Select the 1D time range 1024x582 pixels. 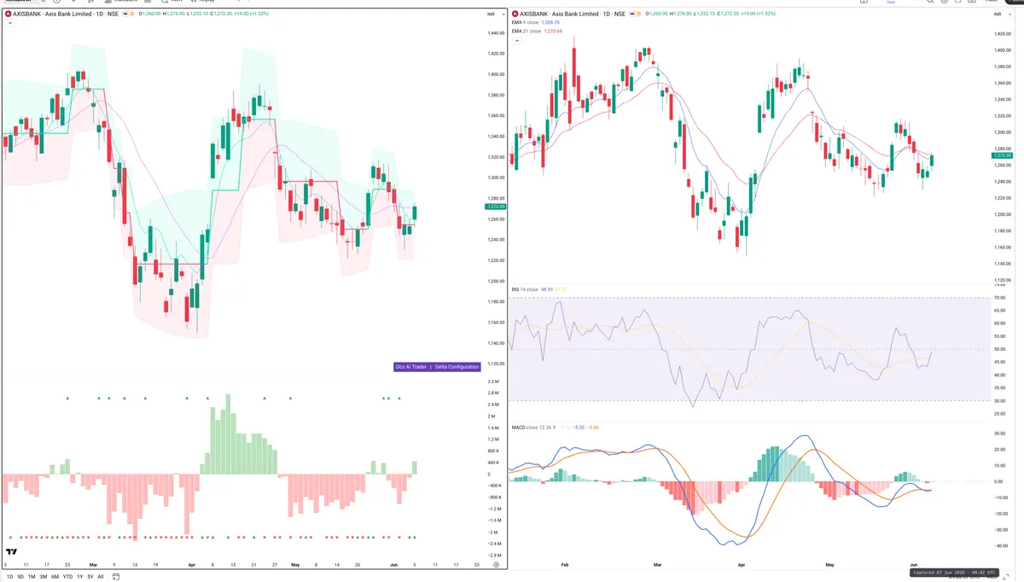10,577
